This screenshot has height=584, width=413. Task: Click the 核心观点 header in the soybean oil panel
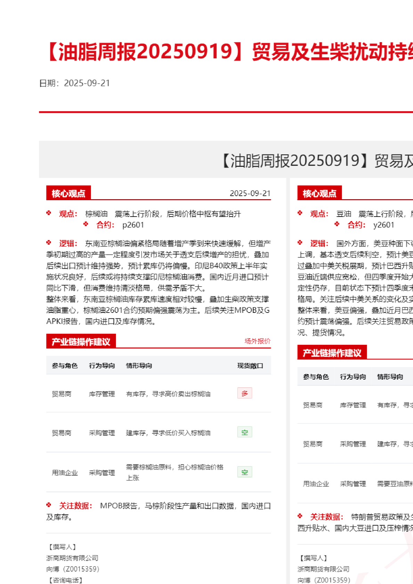[319, 193]
